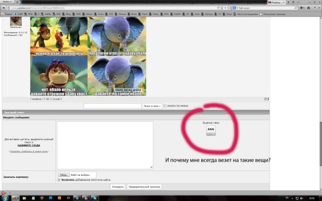The image size is (322, 201).
Task: Toggle the 'искать по имени' checkbox
Action: point(165,106)
